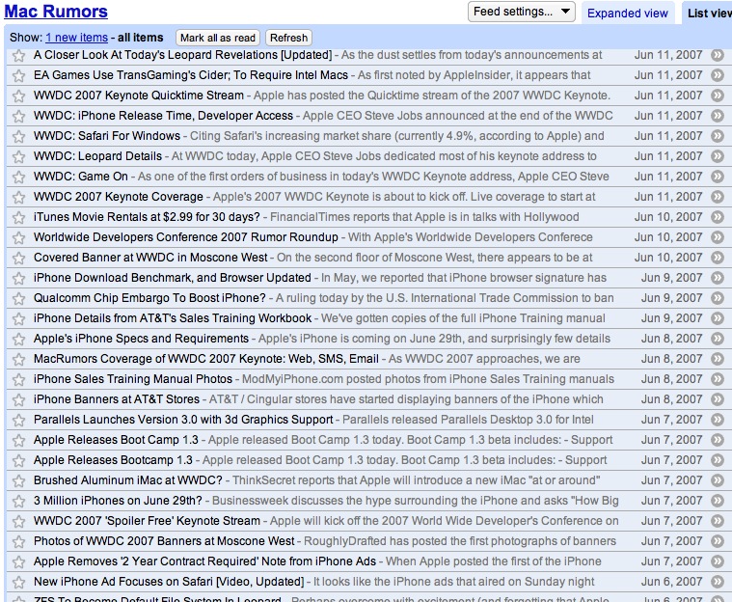Star 'iPhone Sales Training Manual Photos' item
This screenshot has height=602, width=732.
click(18, 380)
